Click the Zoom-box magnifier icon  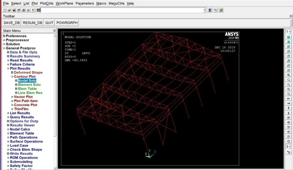(x=288, y=80)
